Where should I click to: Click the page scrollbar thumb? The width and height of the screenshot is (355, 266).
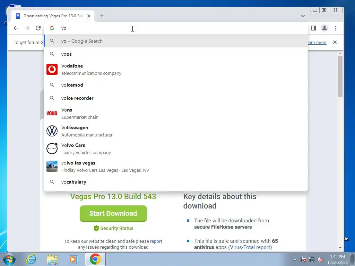point(340,77)
